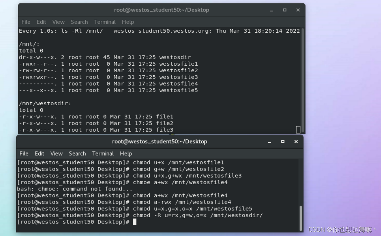Open the Terminal menu in the top terminal
Viewport: 381px width, 236px height.
click(x=105, y=22)
